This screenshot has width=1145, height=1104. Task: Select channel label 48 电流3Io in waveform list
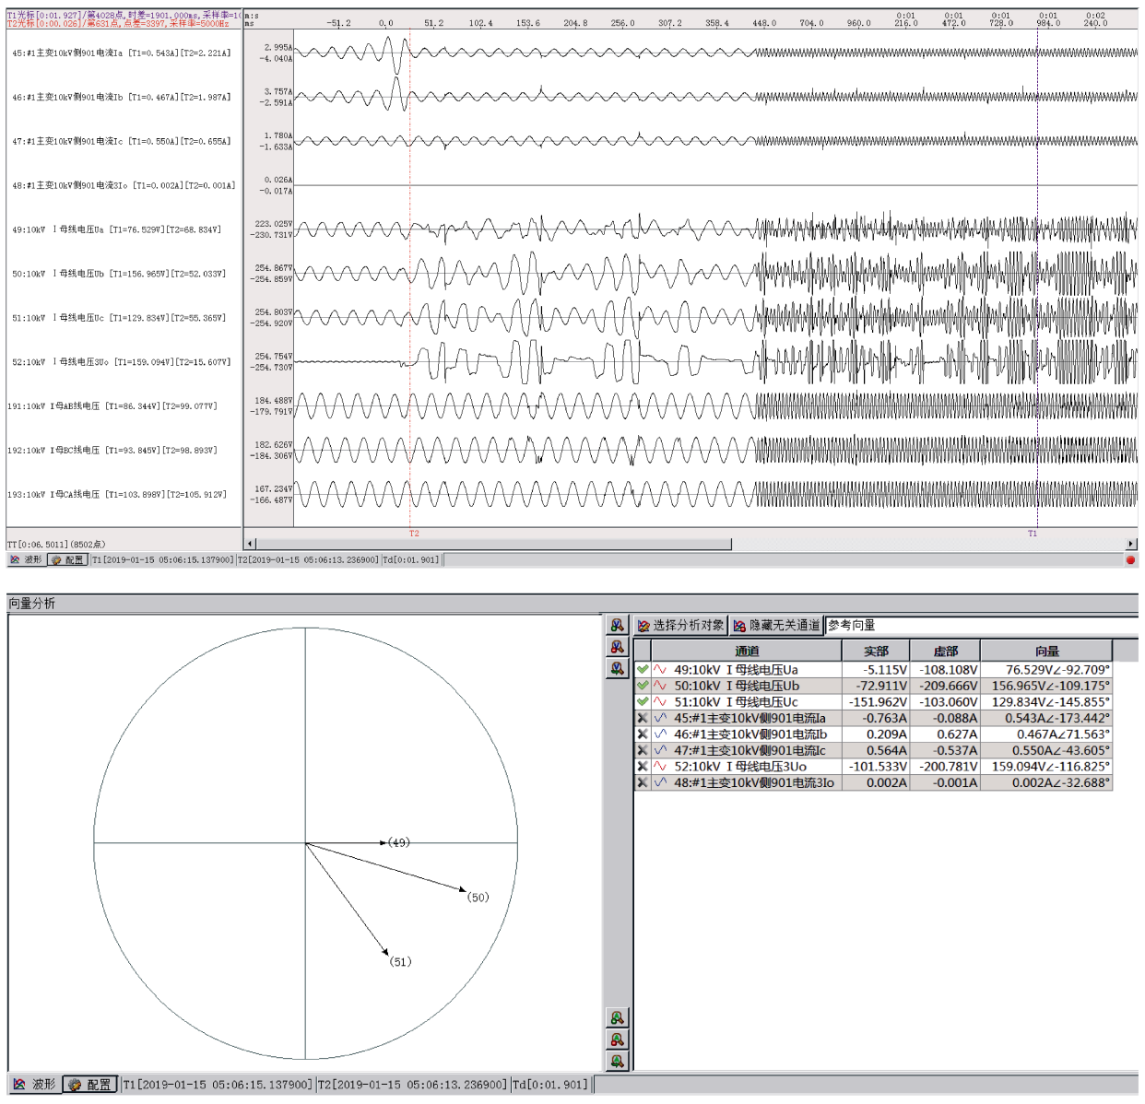click(x=123, y=186)
